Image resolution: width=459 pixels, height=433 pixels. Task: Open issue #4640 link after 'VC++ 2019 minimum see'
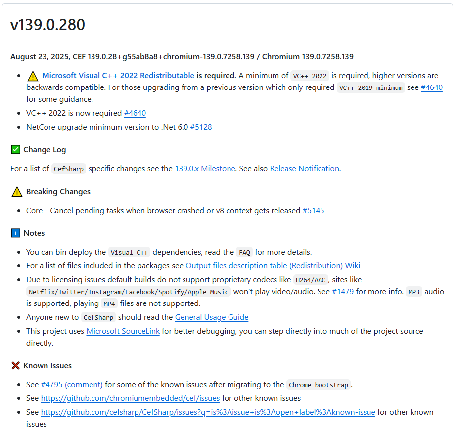[431, 87]
